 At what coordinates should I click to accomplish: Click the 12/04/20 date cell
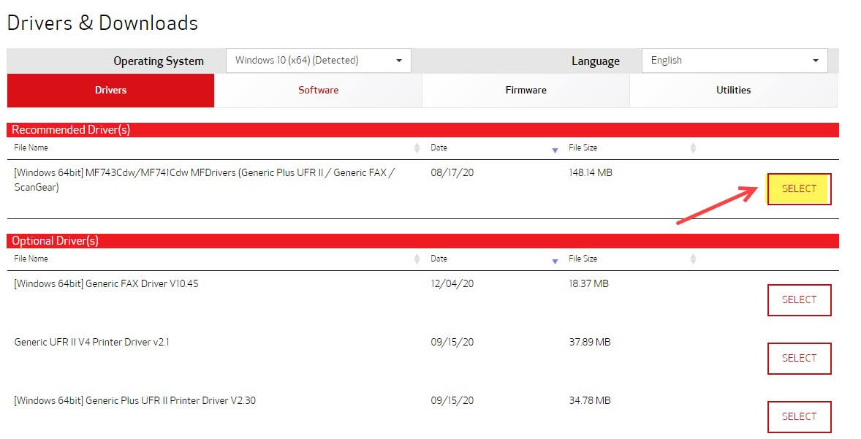pos(452,283)
